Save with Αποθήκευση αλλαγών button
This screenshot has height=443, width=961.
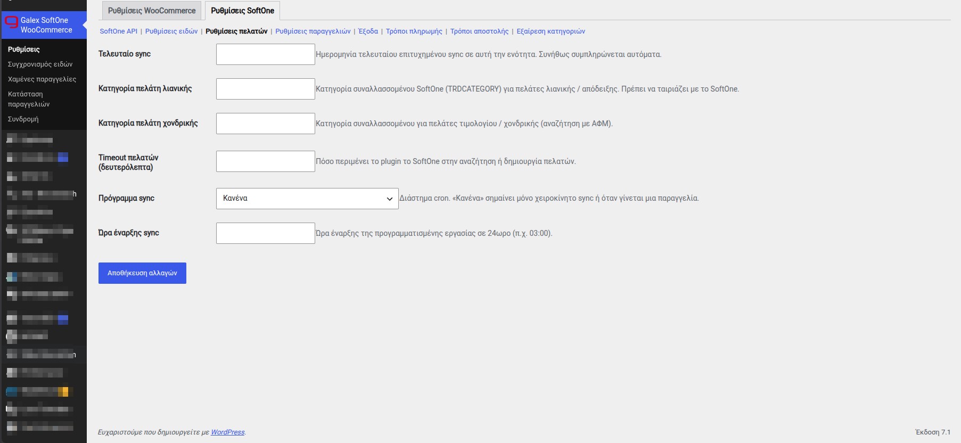coord(142,273)
